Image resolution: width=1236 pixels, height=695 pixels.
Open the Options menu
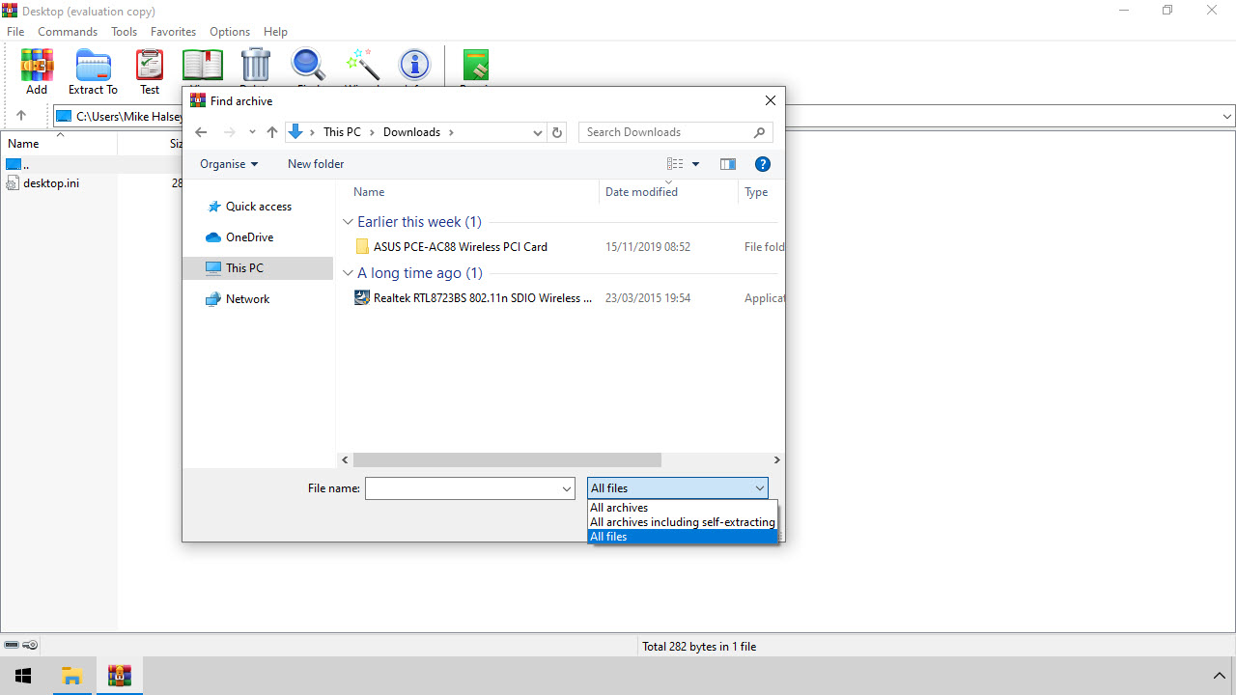(230, 32)
